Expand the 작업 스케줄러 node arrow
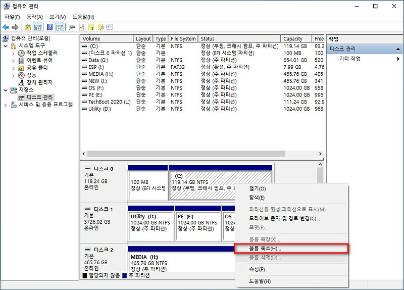Image resolution: width=404 pixels, height=290 pixels. pos(14,54)
